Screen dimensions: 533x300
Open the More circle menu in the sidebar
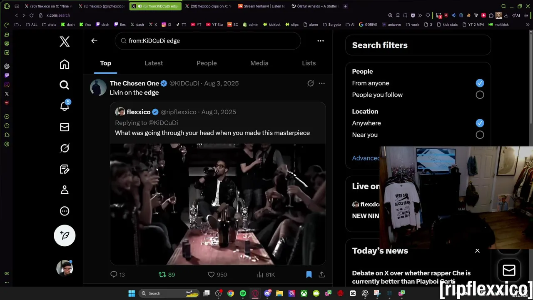(x=65, y=211)
